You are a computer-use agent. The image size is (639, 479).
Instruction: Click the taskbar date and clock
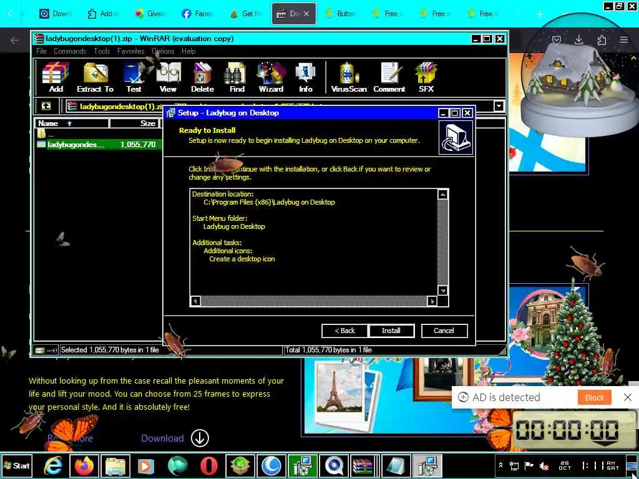589,465
